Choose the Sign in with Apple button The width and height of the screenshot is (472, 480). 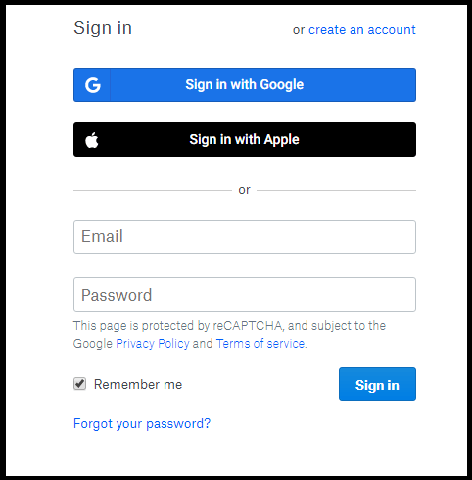pos(245,139)
